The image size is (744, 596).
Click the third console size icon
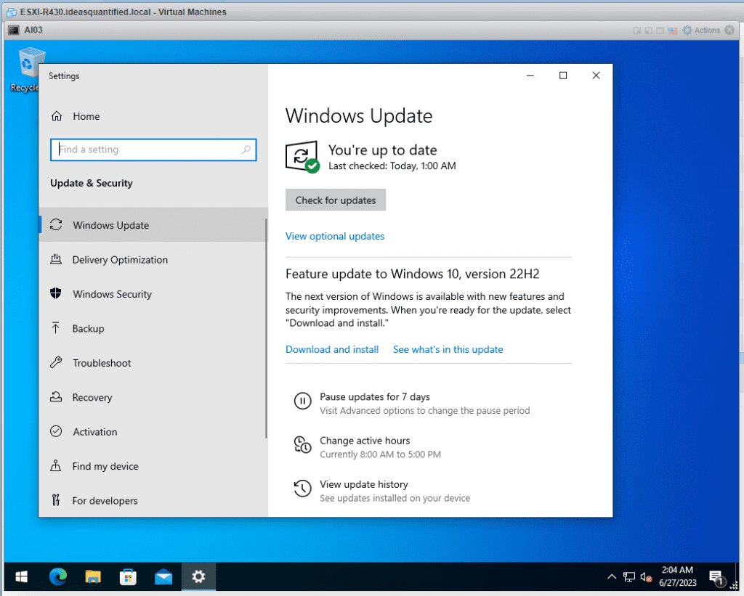(660, 30)
